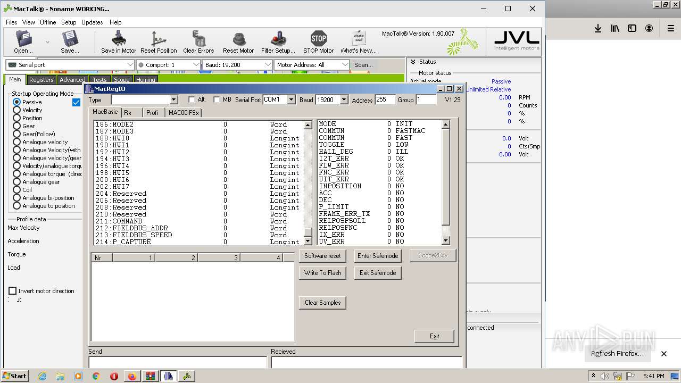Viewport: 681px width, 383px height.
Task: Switch to the MAC00-FSx tab
Action: [183, 112]
